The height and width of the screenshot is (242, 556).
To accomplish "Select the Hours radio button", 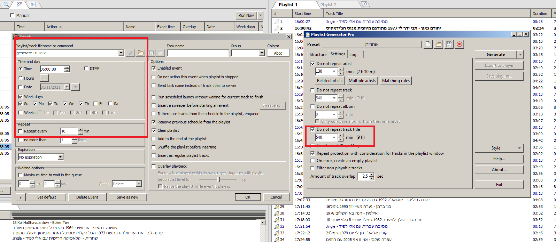I will point(21,78).
